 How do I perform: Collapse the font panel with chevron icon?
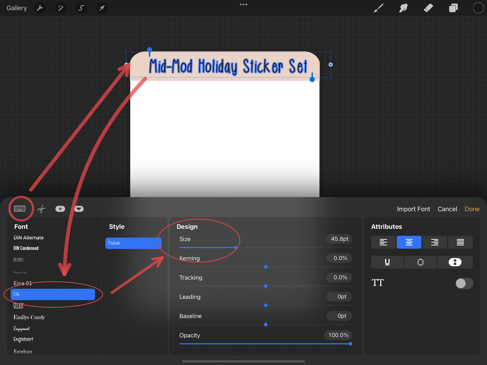[x=79, y=209]
